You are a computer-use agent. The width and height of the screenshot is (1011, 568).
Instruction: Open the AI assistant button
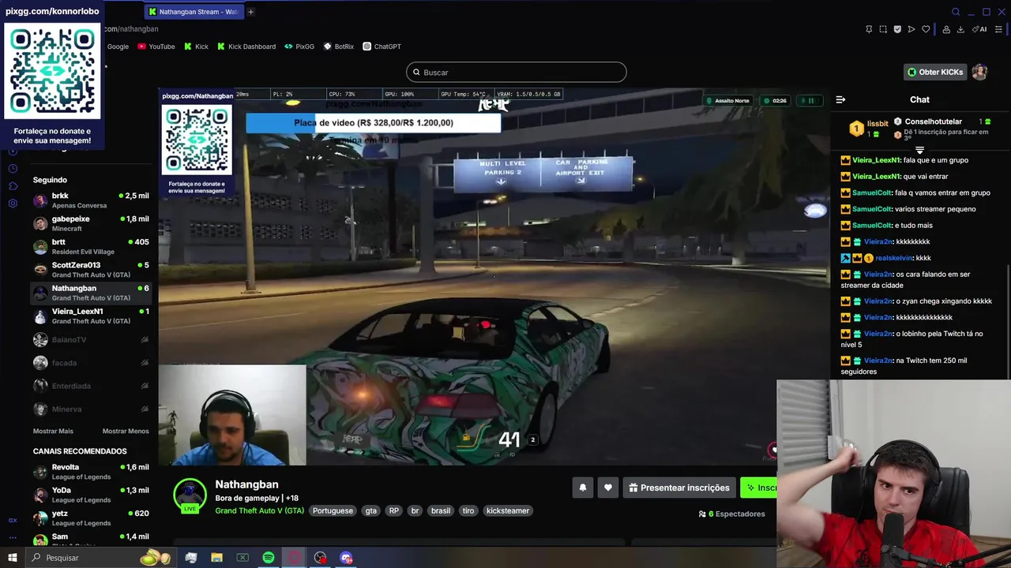[979, 29]
